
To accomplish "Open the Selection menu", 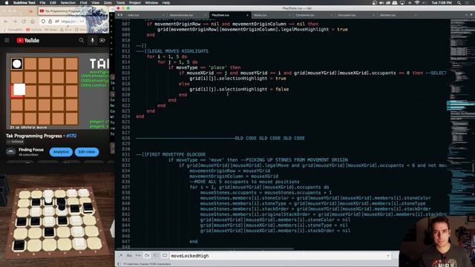I will [68, 3].
